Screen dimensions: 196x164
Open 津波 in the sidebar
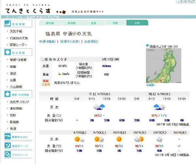click(x=13, y=74)
